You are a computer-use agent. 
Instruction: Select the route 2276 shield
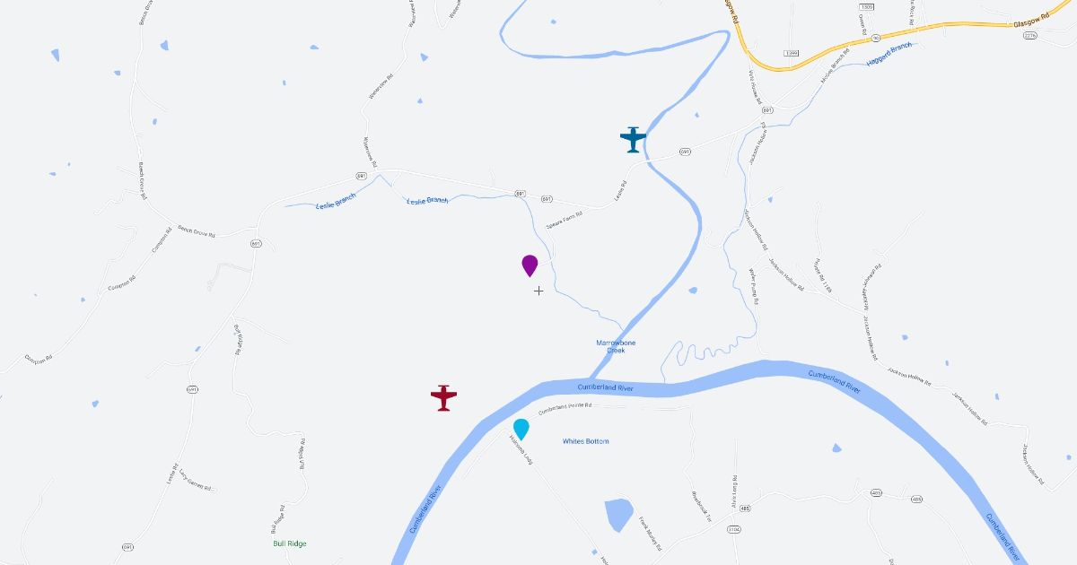(1029, 36)
